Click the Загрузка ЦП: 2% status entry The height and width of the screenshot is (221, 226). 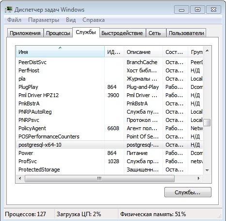[79, 214]
